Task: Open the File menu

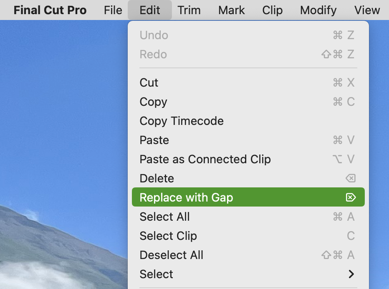Action: click(113, 10)
